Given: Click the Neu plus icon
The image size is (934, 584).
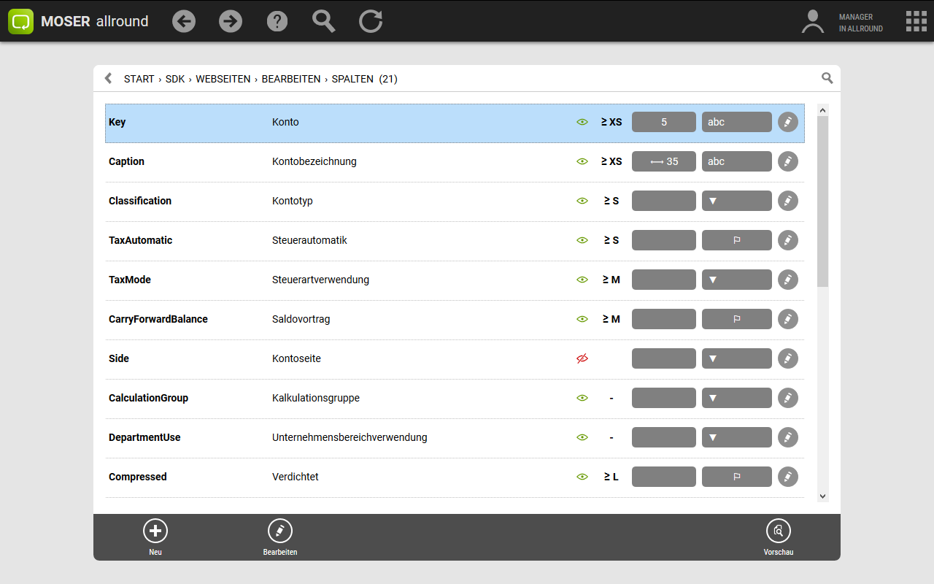Looking at the screenshot, I should pos(155,531).
